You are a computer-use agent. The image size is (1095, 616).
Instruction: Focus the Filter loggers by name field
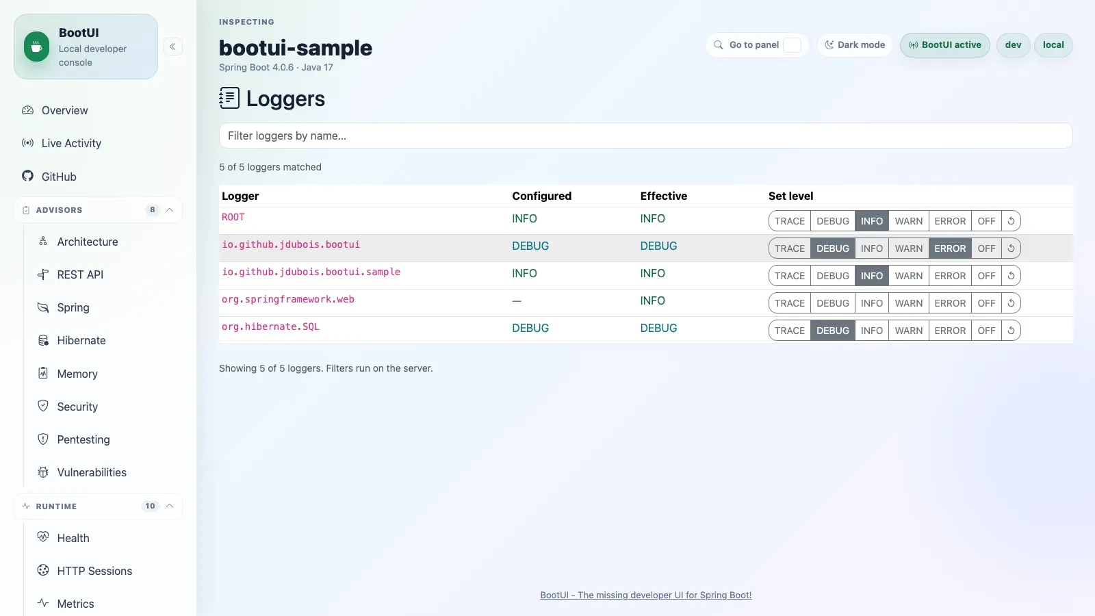tap(645, 136)
